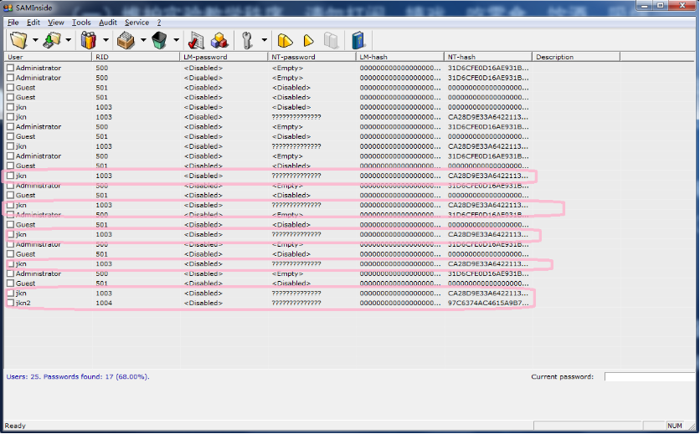
Task: Click the key options toolbar icon
Action: pyautogui.click(x=247, y=41)
